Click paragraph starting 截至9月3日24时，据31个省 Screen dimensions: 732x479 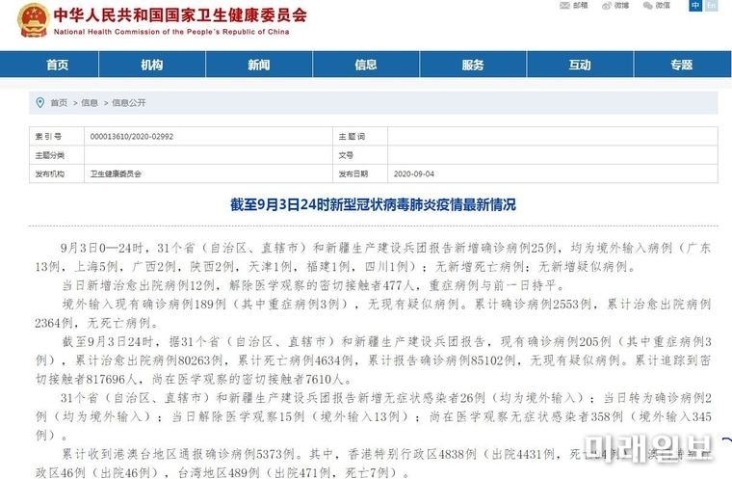click(373, 360)
